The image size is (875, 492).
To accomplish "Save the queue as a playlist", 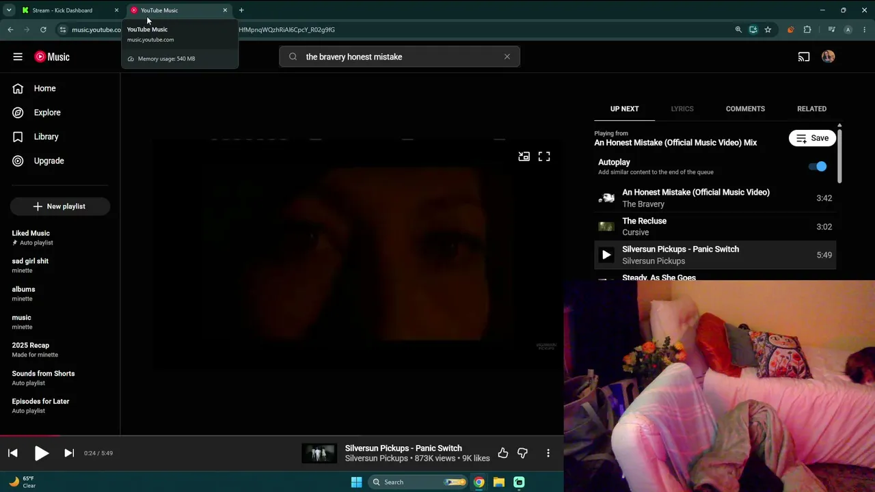I will click(812, 138).
